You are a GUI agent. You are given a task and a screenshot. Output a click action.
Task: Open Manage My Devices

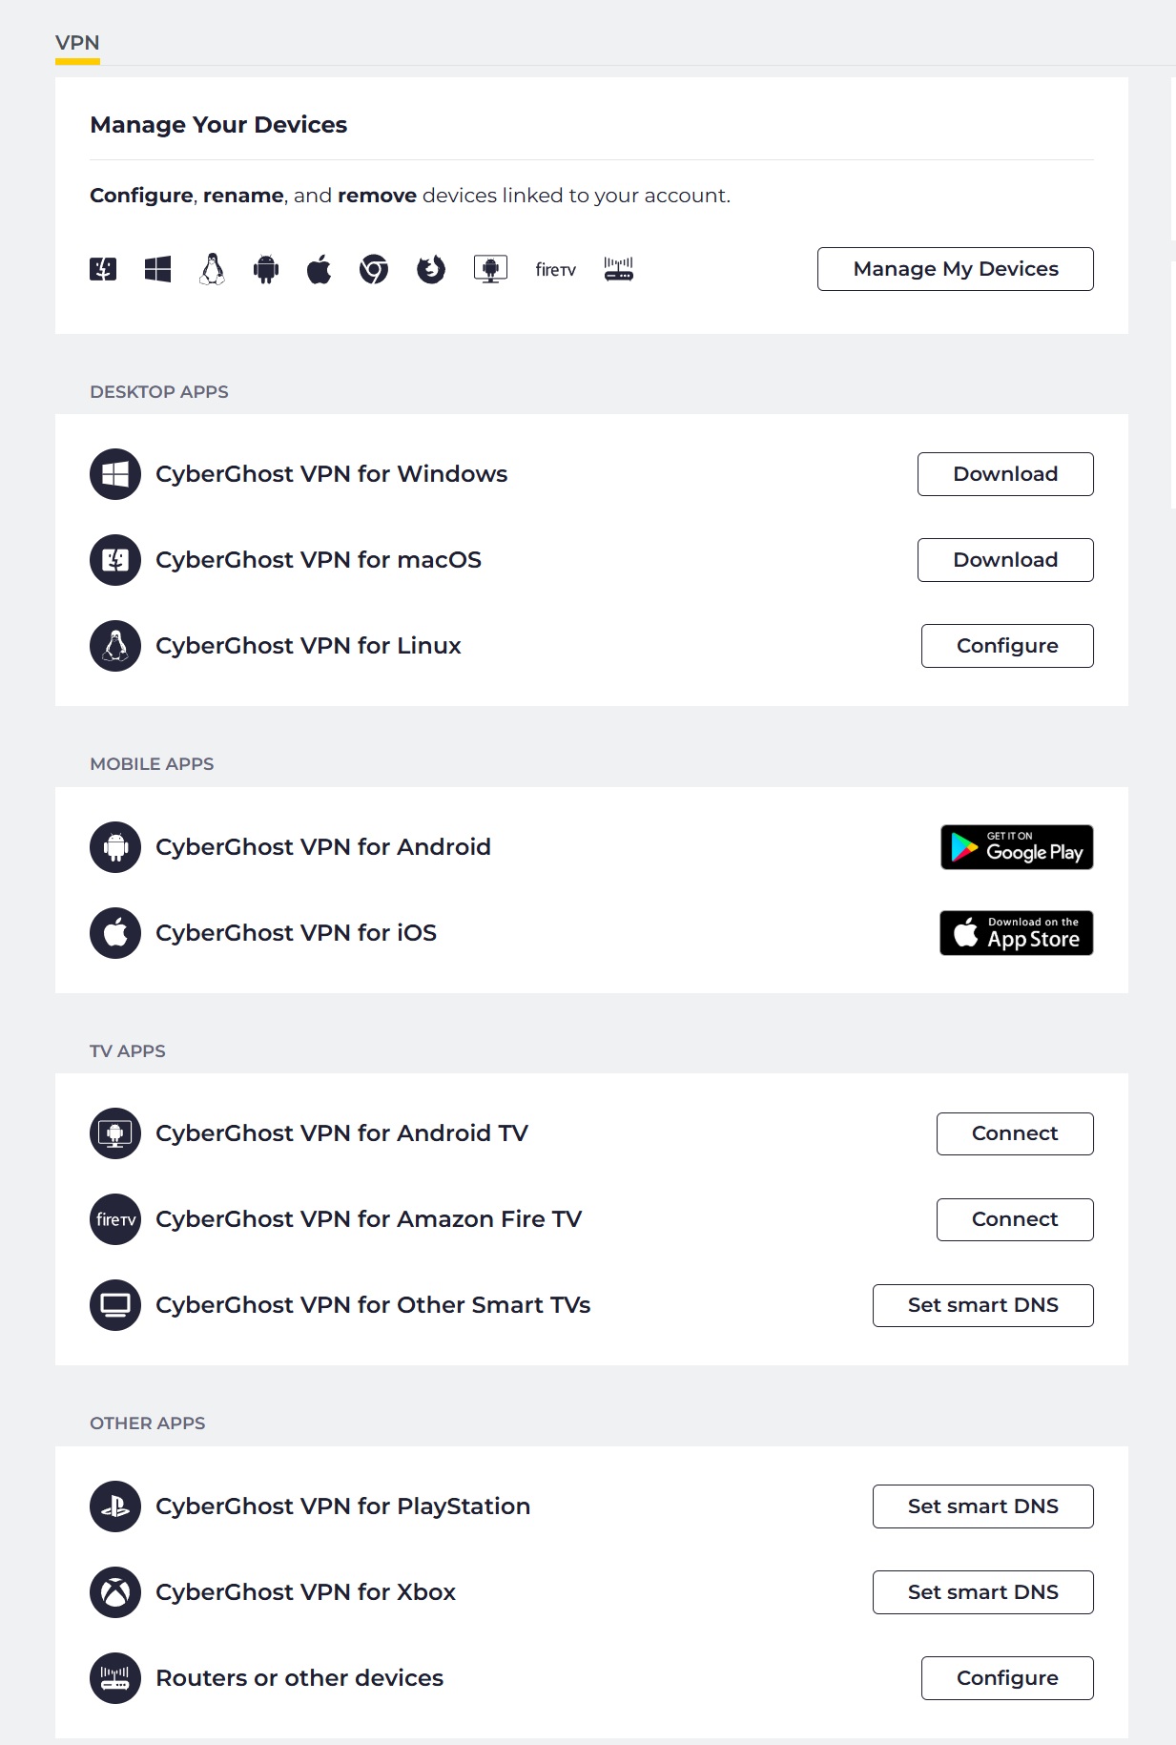[x=955, y=269]
